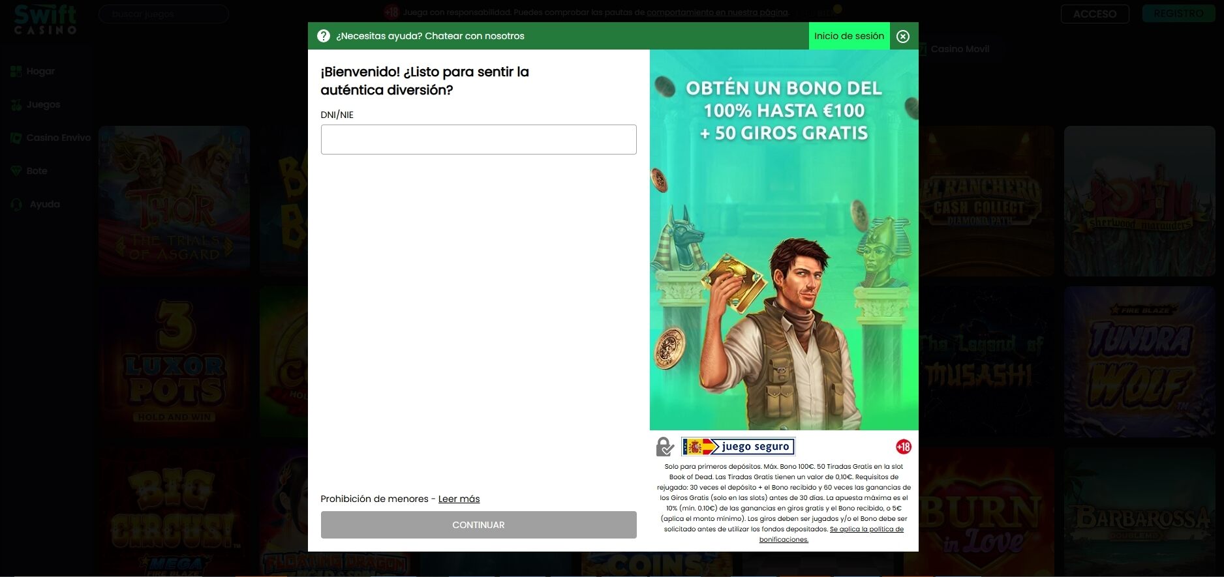This screenshot has width=1224, height=577.
Task: Open the Bote sidebar item
Action: point(37,171)
